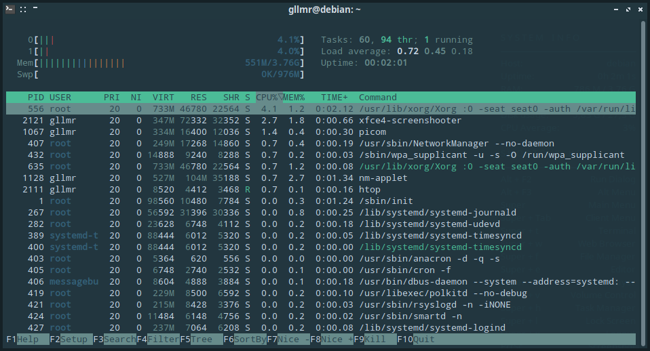Click F7 Nice - to lower niceness
The height and width of the screenshot is (351, 650).
coord(288,339)
